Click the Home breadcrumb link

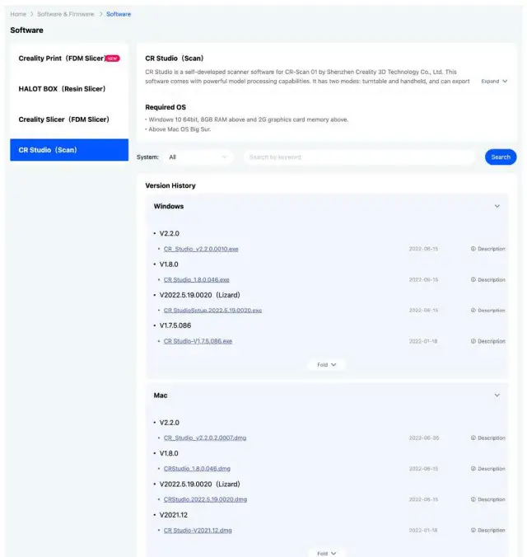[x=18, y=14]
